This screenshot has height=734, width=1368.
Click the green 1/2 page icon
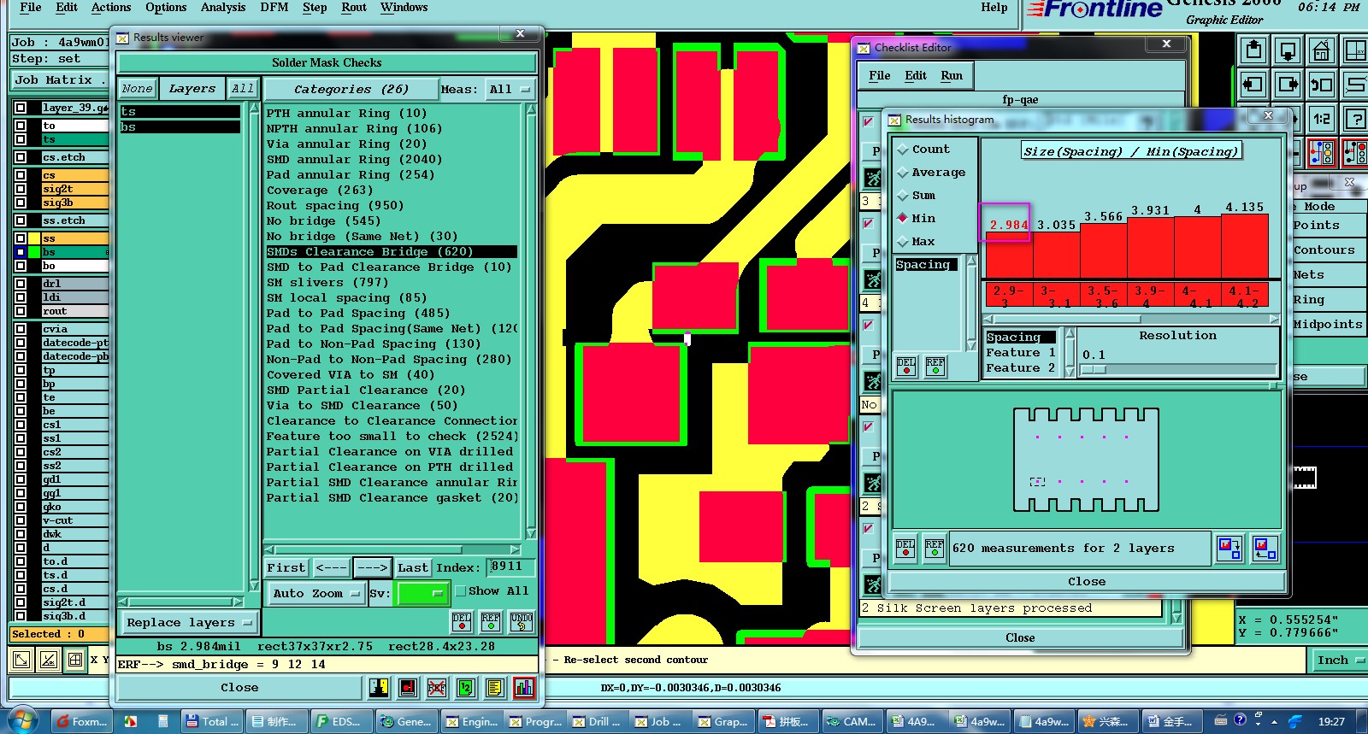[466, 688]
